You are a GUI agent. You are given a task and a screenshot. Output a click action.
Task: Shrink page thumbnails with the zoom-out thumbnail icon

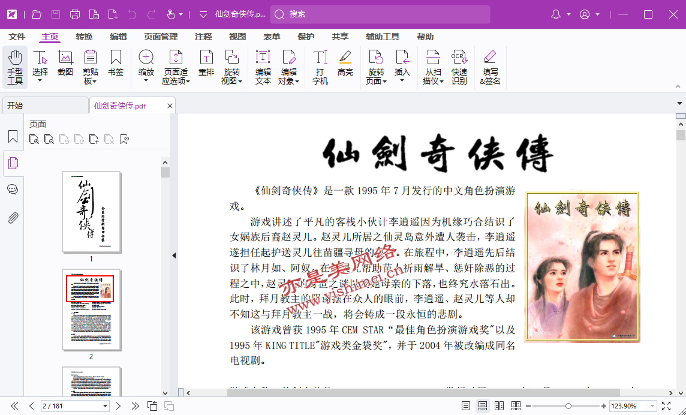click(49, 140)
